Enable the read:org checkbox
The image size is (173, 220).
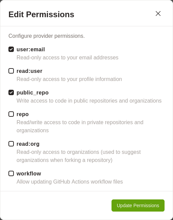11,144
